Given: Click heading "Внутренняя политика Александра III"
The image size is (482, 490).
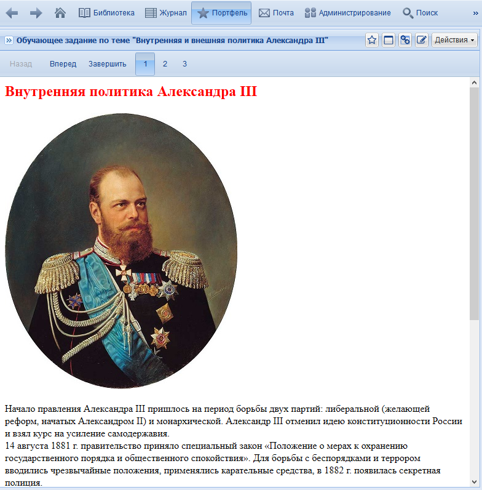Looking at the screenshot, I should pos(131,92).
